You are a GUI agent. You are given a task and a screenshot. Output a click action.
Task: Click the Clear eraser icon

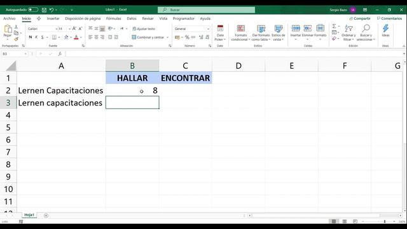click(334, 39)
